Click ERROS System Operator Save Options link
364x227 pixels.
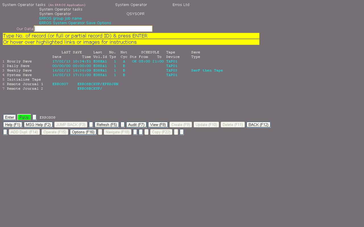75,23
